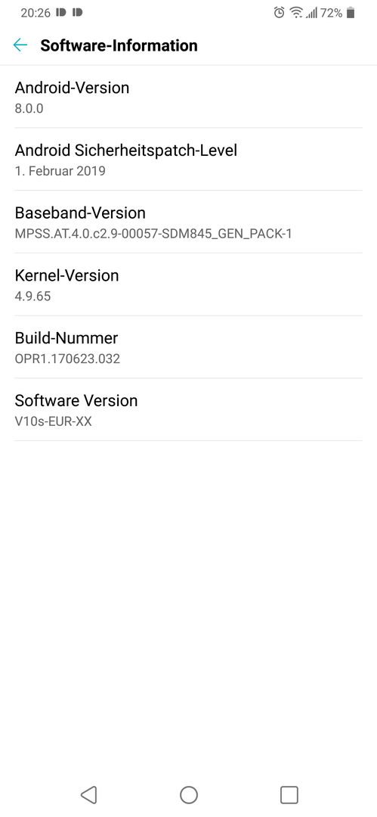The image size is (377, 817).
Task: Open the Baseband-Version item
Action: pos(189,222)
